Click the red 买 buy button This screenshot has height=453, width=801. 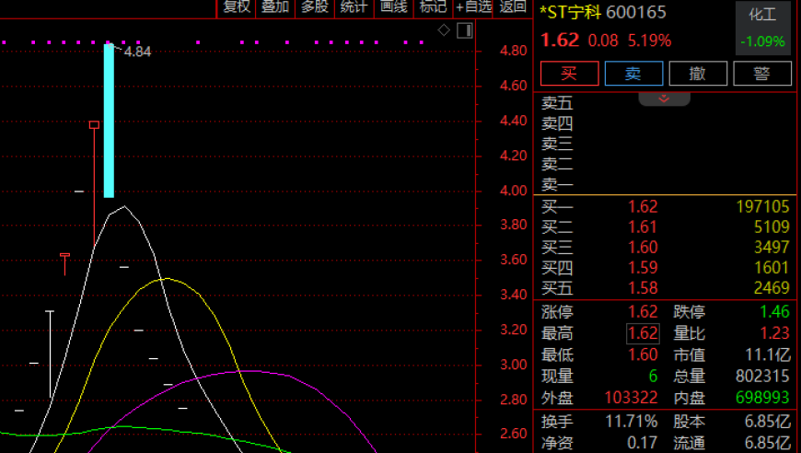pyautogui.click(x=570, y=74)
